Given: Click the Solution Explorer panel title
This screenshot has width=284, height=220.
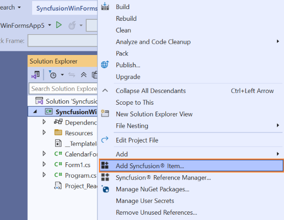Looking at the screenshot, I should coord(53,61).
